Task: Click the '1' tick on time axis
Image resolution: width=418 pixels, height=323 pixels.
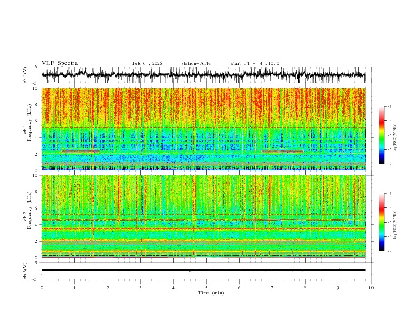Action: pos(74,288)
